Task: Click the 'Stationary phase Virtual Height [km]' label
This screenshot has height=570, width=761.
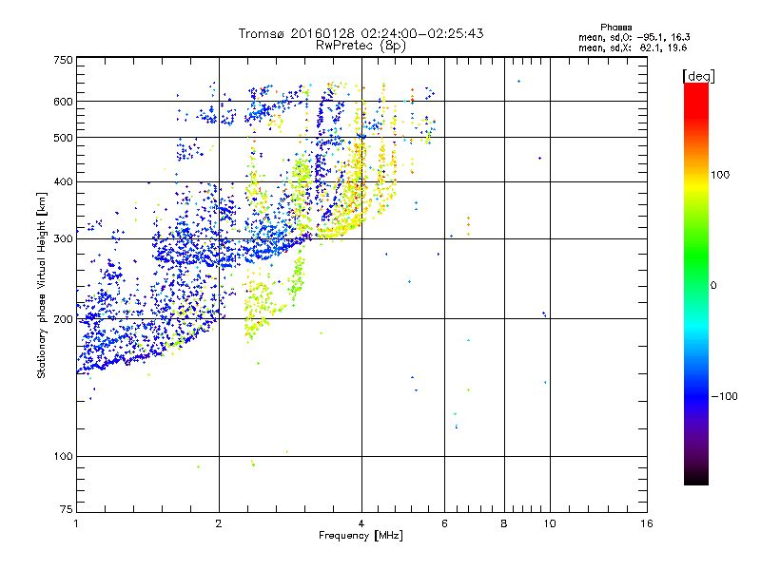Action: tap(42, 286)
